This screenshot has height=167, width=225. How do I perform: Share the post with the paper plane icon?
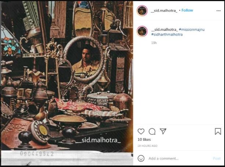[163, 131]
